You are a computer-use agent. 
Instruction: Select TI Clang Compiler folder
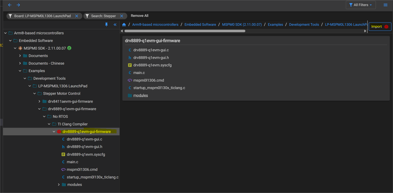(x=72, y=124)
